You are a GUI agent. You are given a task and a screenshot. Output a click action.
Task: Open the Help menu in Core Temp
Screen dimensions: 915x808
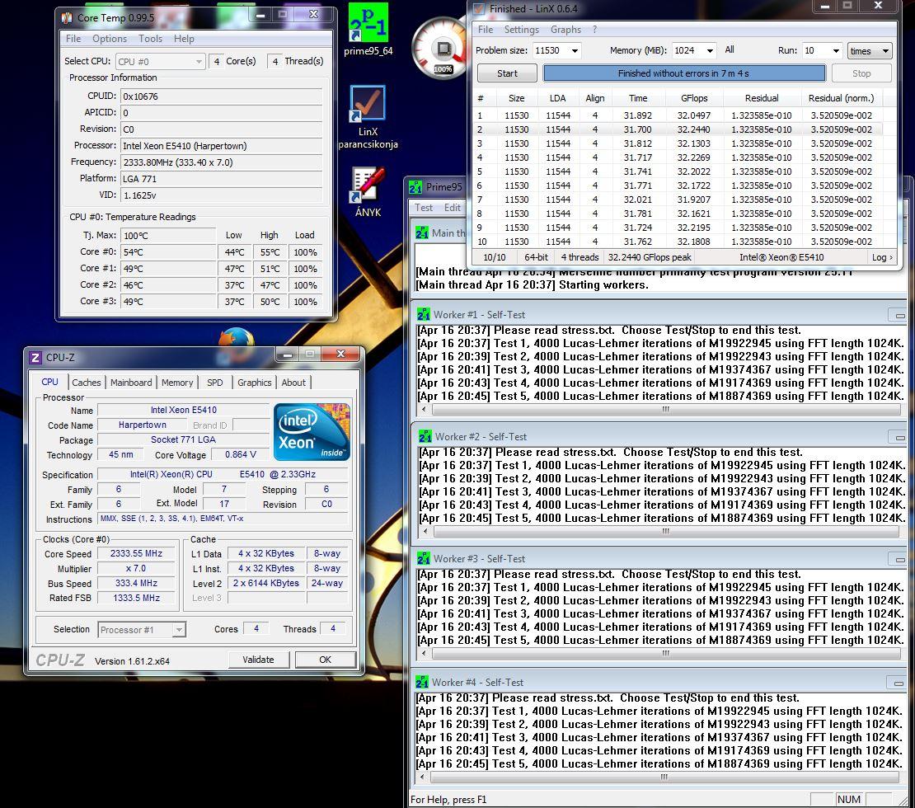point(184,39)
